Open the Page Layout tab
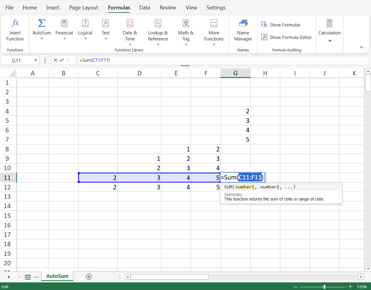The height and width of the screenshot is (290, 371). point(84,8)
